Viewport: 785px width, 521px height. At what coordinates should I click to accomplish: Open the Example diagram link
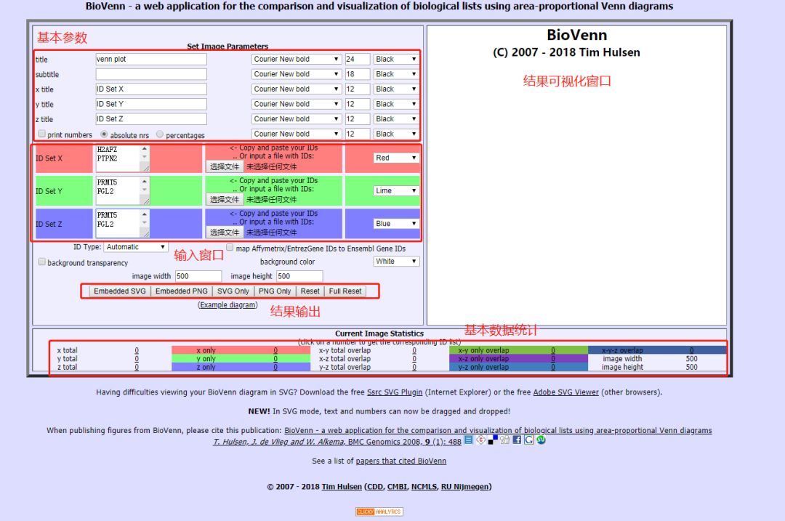[x=228, y=304]
